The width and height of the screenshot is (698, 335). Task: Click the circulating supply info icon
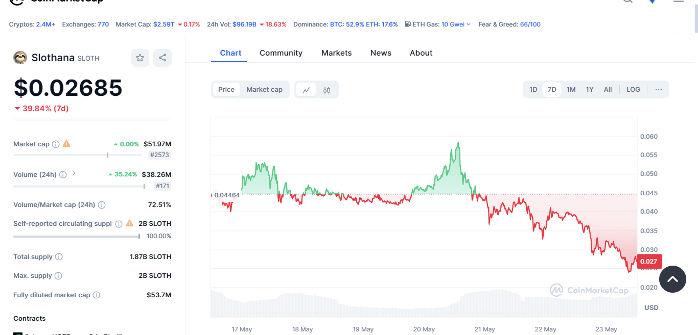click(x=119, y=224)
